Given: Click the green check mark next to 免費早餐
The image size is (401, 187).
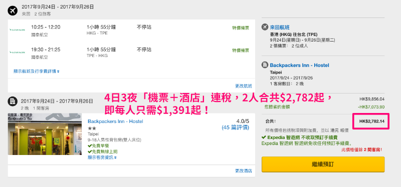Looking at the screenshot, I should tap(90, 146).
